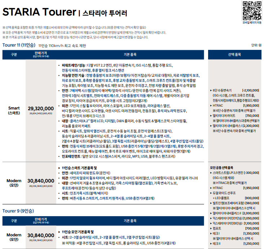Select the 'Tourer 9 (9인승)' section heading
Image resolution: width=264 pixels, height=249 pixels.
pyautogui.click(x=18, y=211)
